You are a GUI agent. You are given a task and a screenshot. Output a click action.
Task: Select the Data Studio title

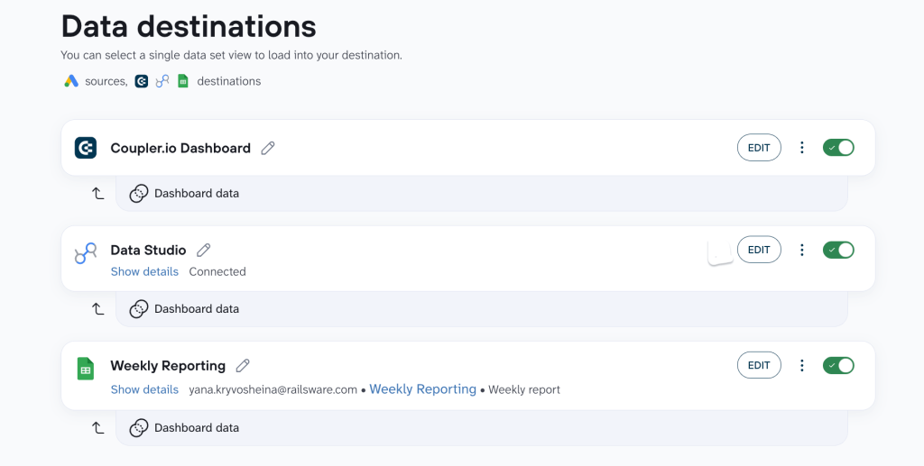click(148, 250)
